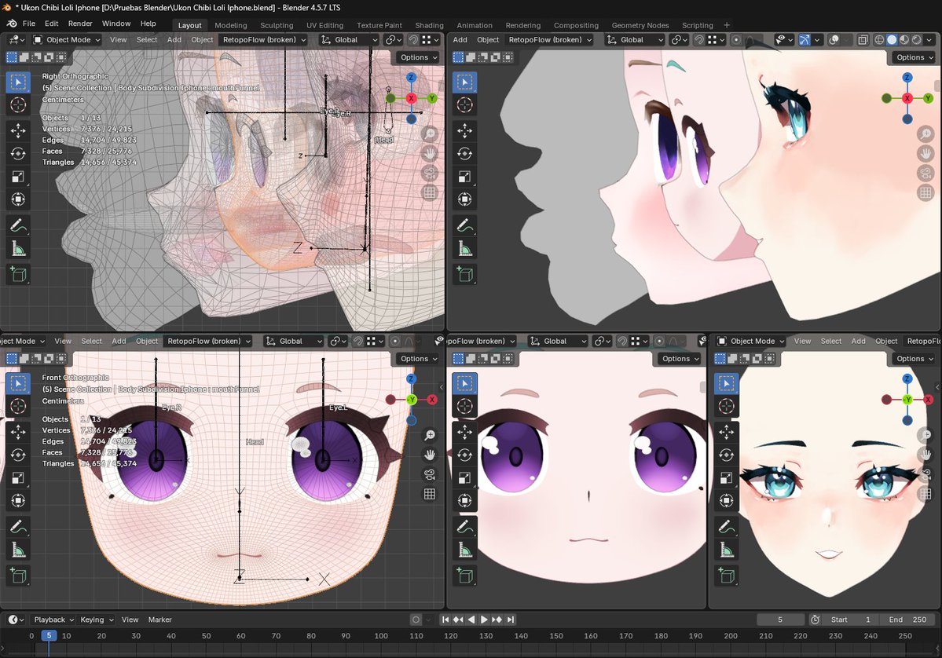Click the blue frame 5 playhead marker

click(x=49, y=636)
